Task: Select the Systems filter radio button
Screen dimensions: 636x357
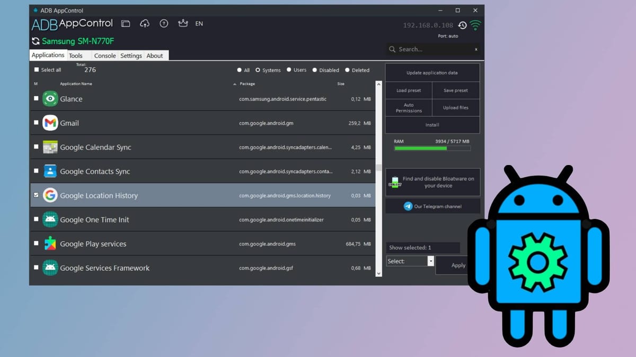Action: 258,70
